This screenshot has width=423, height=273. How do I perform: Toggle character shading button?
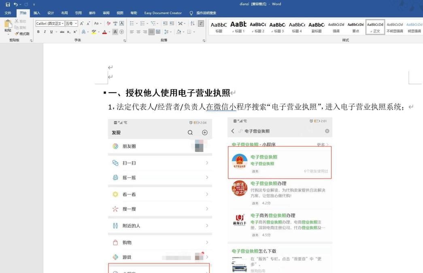[x=115, y=32]
